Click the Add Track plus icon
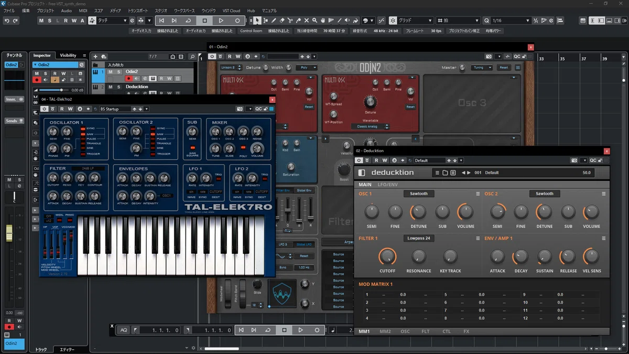Image resolution: width=629 pixels, height=354 pixels. click(x=95, y=56)
